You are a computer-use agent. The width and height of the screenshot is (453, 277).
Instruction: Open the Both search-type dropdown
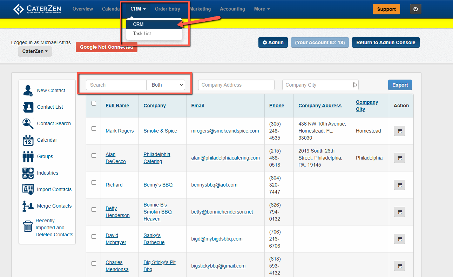tap(165, 85)
